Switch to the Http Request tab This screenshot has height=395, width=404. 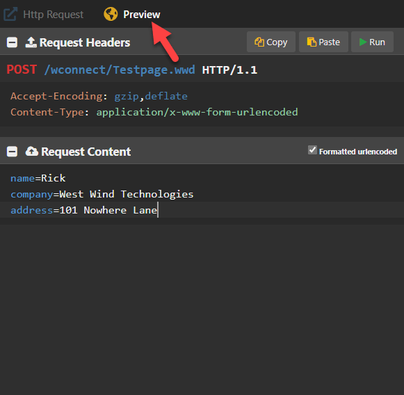point(44,14)
